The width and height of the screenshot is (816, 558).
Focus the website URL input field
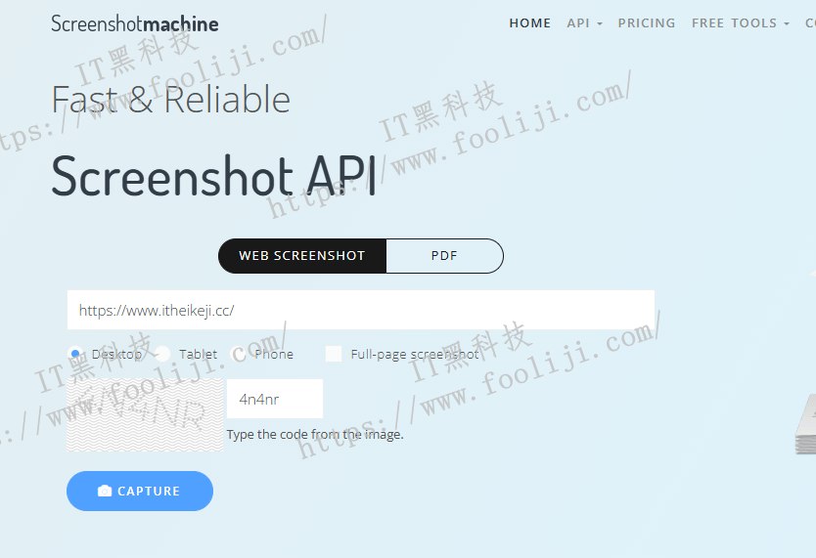click(x=361, y=310)
